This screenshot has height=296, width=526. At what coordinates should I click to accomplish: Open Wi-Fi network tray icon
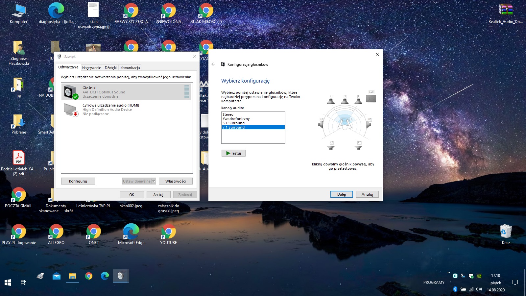pyautogui.click(x=471, y=289)
